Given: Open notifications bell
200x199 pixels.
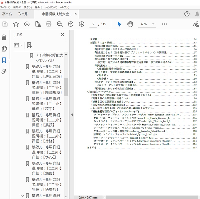Looking at the screenshot, I should 197,14.
